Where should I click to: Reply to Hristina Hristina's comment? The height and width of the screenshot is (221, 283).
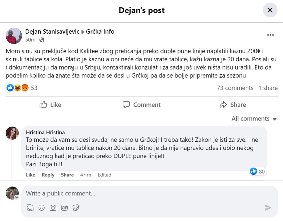point(48,175)
